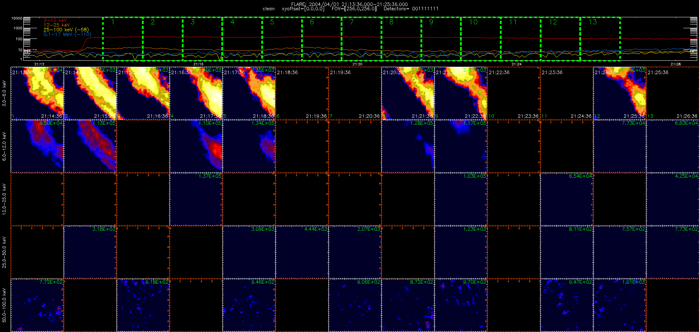Click the '7.72E+02' peak value text

click(x=51, y=282)
